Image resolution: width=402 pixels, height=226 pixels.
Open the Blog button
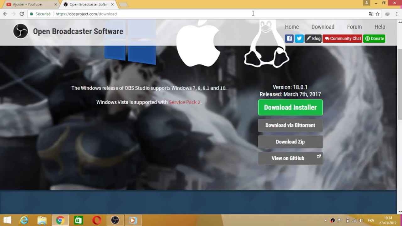click(x=313, y=39)
